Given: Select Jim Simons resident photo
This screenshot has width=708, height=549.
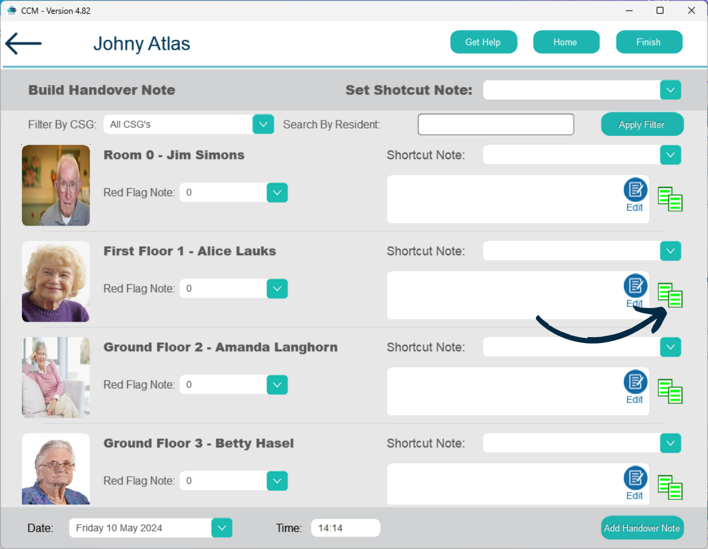Looking at the screenshot, I should 56,185.
